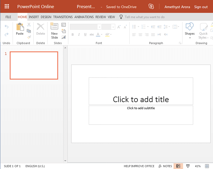
Task: Expand the highlight color arrow
Action: pyautogui.click(x=111, y=35)
